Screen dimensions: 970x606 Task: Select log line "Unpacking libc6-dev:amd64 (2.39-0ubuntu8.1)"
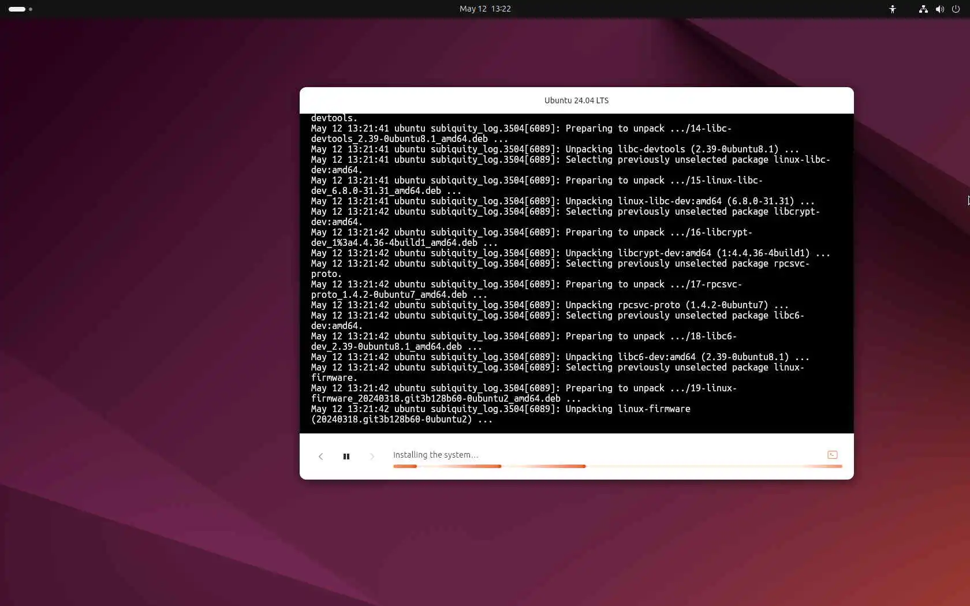(560, 357)
